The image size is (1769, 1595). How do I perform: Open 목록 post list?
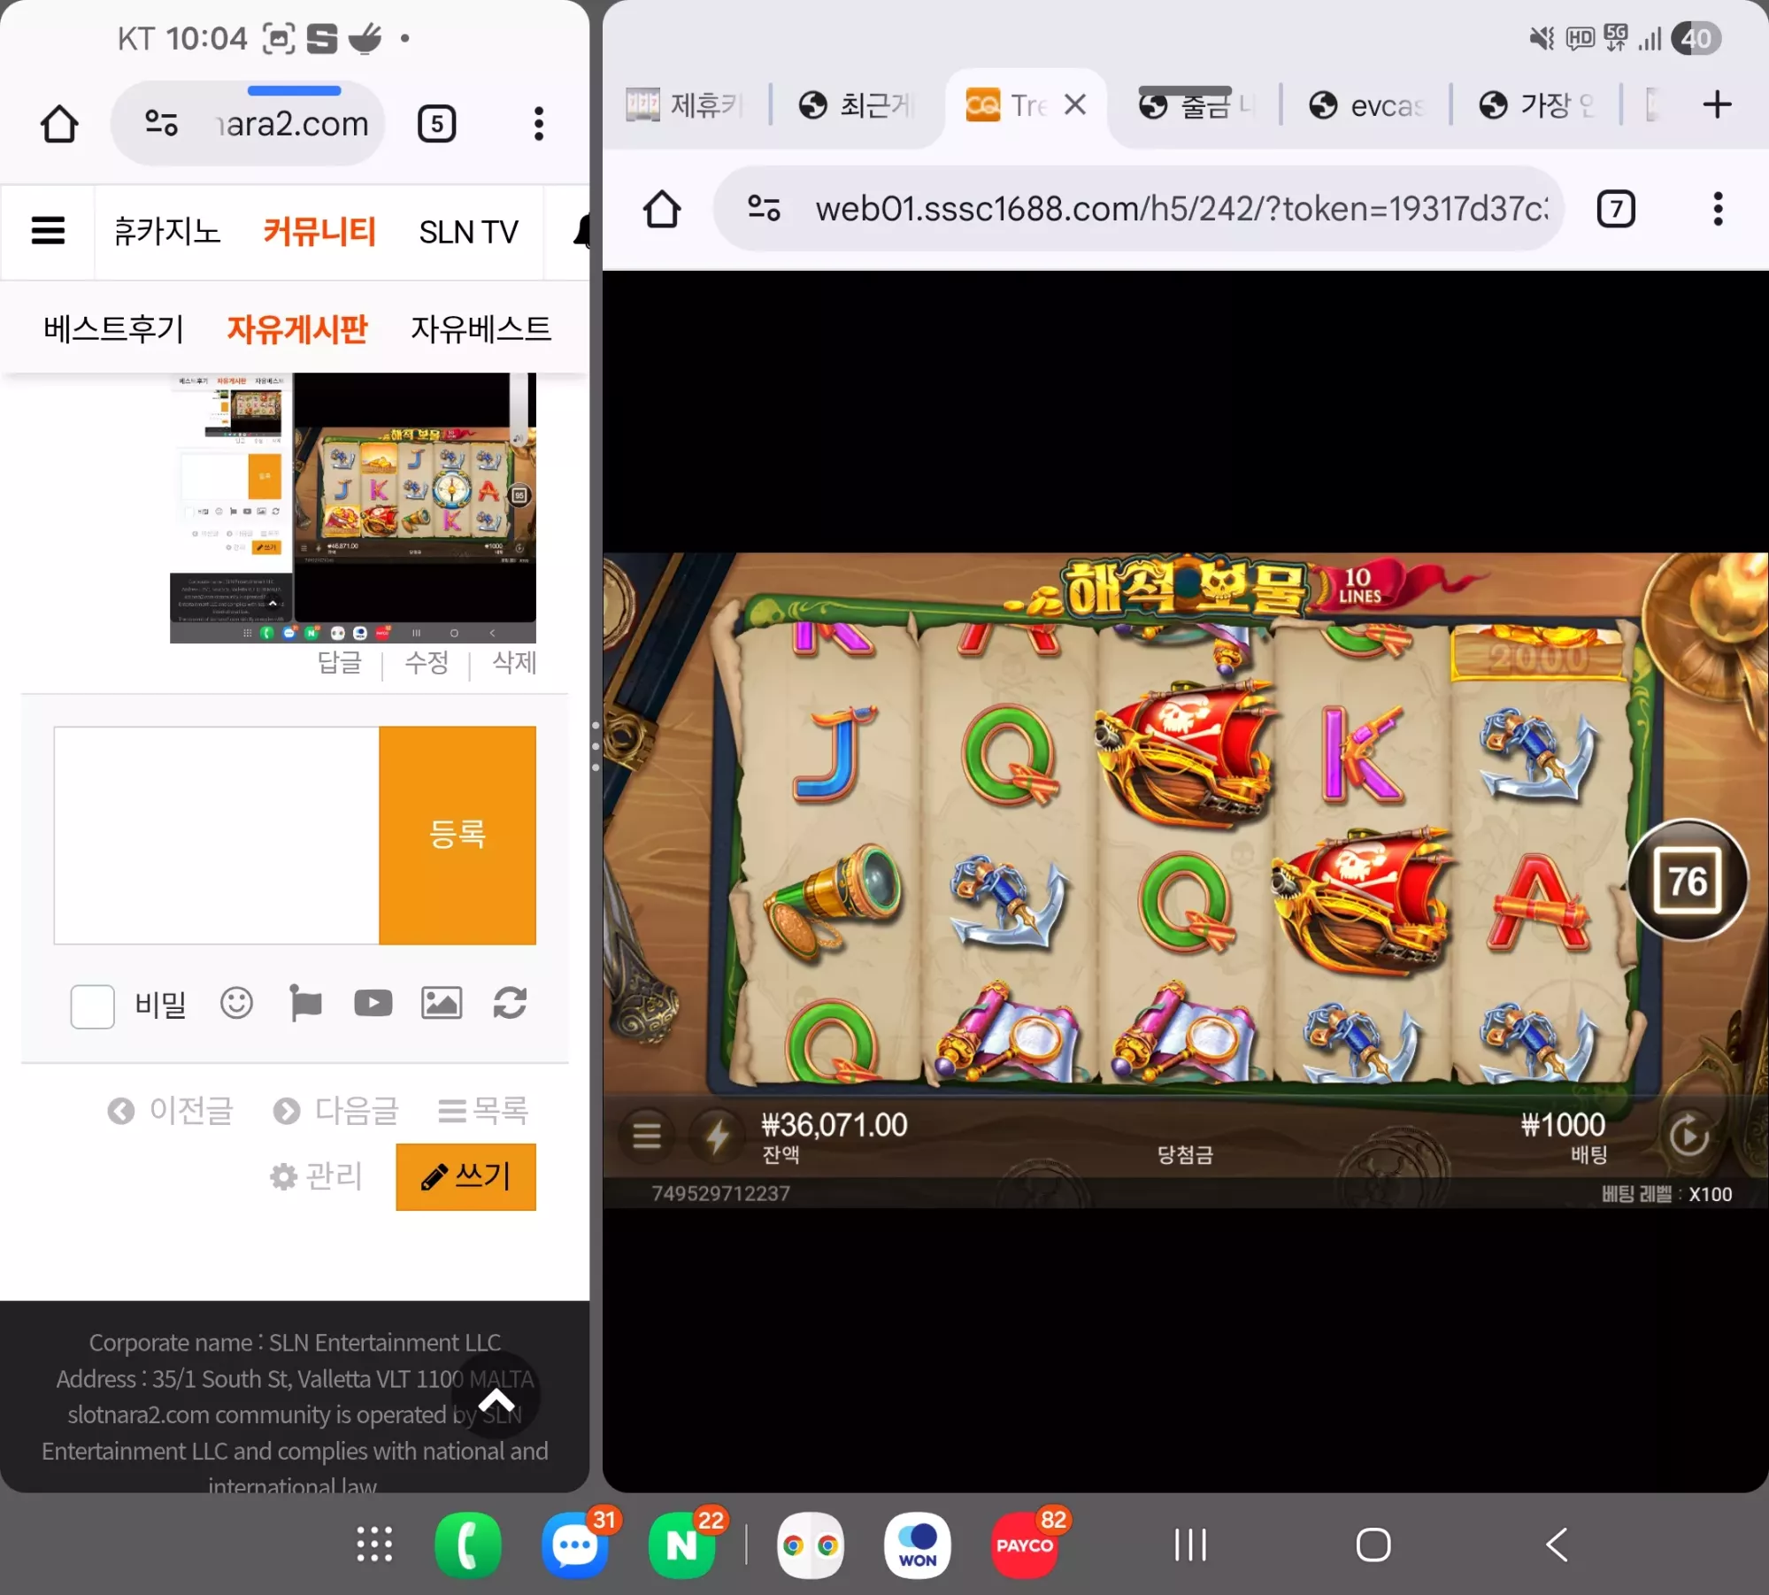483,1110
